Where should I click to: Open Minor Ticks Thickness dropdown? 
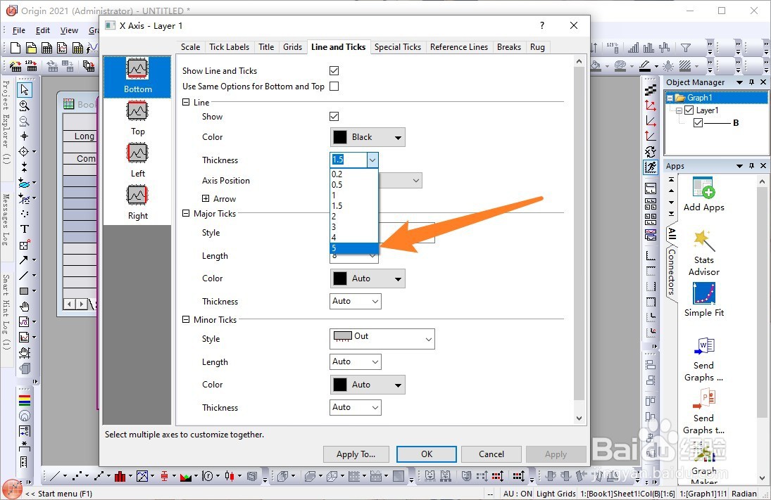coord(375,407)
